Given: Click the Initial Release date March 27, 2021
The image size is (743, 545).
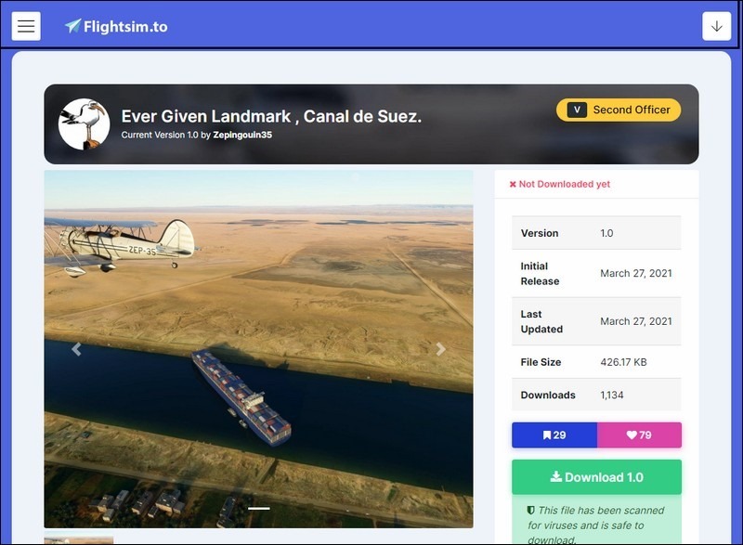Looking at the screenshot, I should [636, 273].
